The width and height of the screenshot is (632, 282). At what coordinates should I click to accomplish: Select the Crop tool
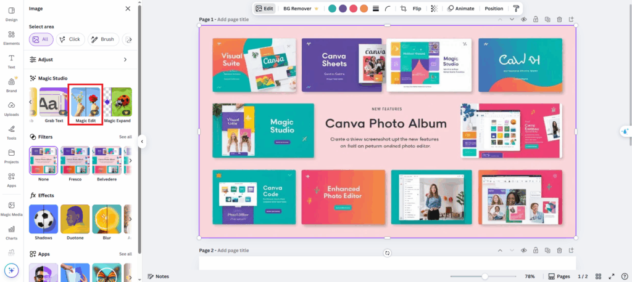point(404,9)
